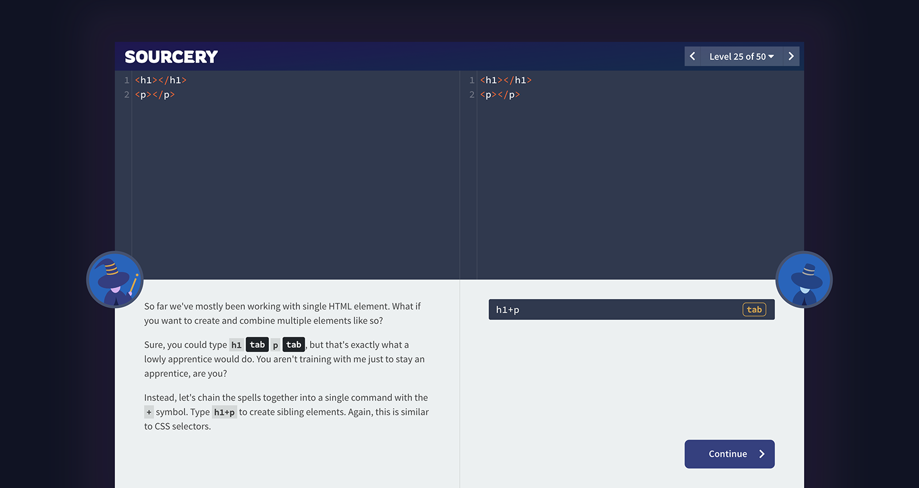Viewport: 919px width, 488px height.
Task: Click the h1 tag line in the left editor
Action: tap(161, 80)
